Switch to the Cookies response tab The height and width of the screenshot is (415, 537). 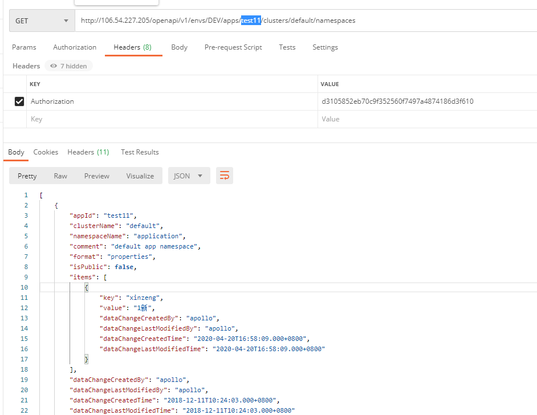[x=46, y=152]
